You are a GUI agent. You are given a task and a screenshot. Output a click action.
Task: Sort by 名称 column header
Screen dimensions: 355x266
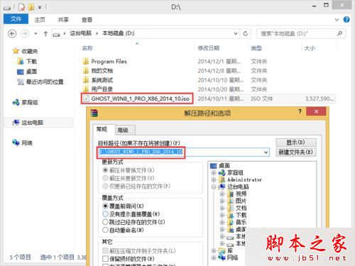pos(87,48)
